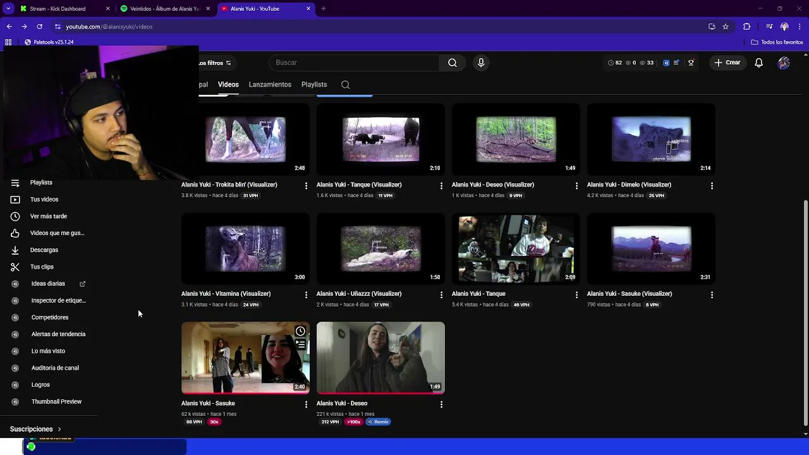Switch to the Lanzamientos tab
The width and height of the screenshot is (809, 455).
(270, 85)
